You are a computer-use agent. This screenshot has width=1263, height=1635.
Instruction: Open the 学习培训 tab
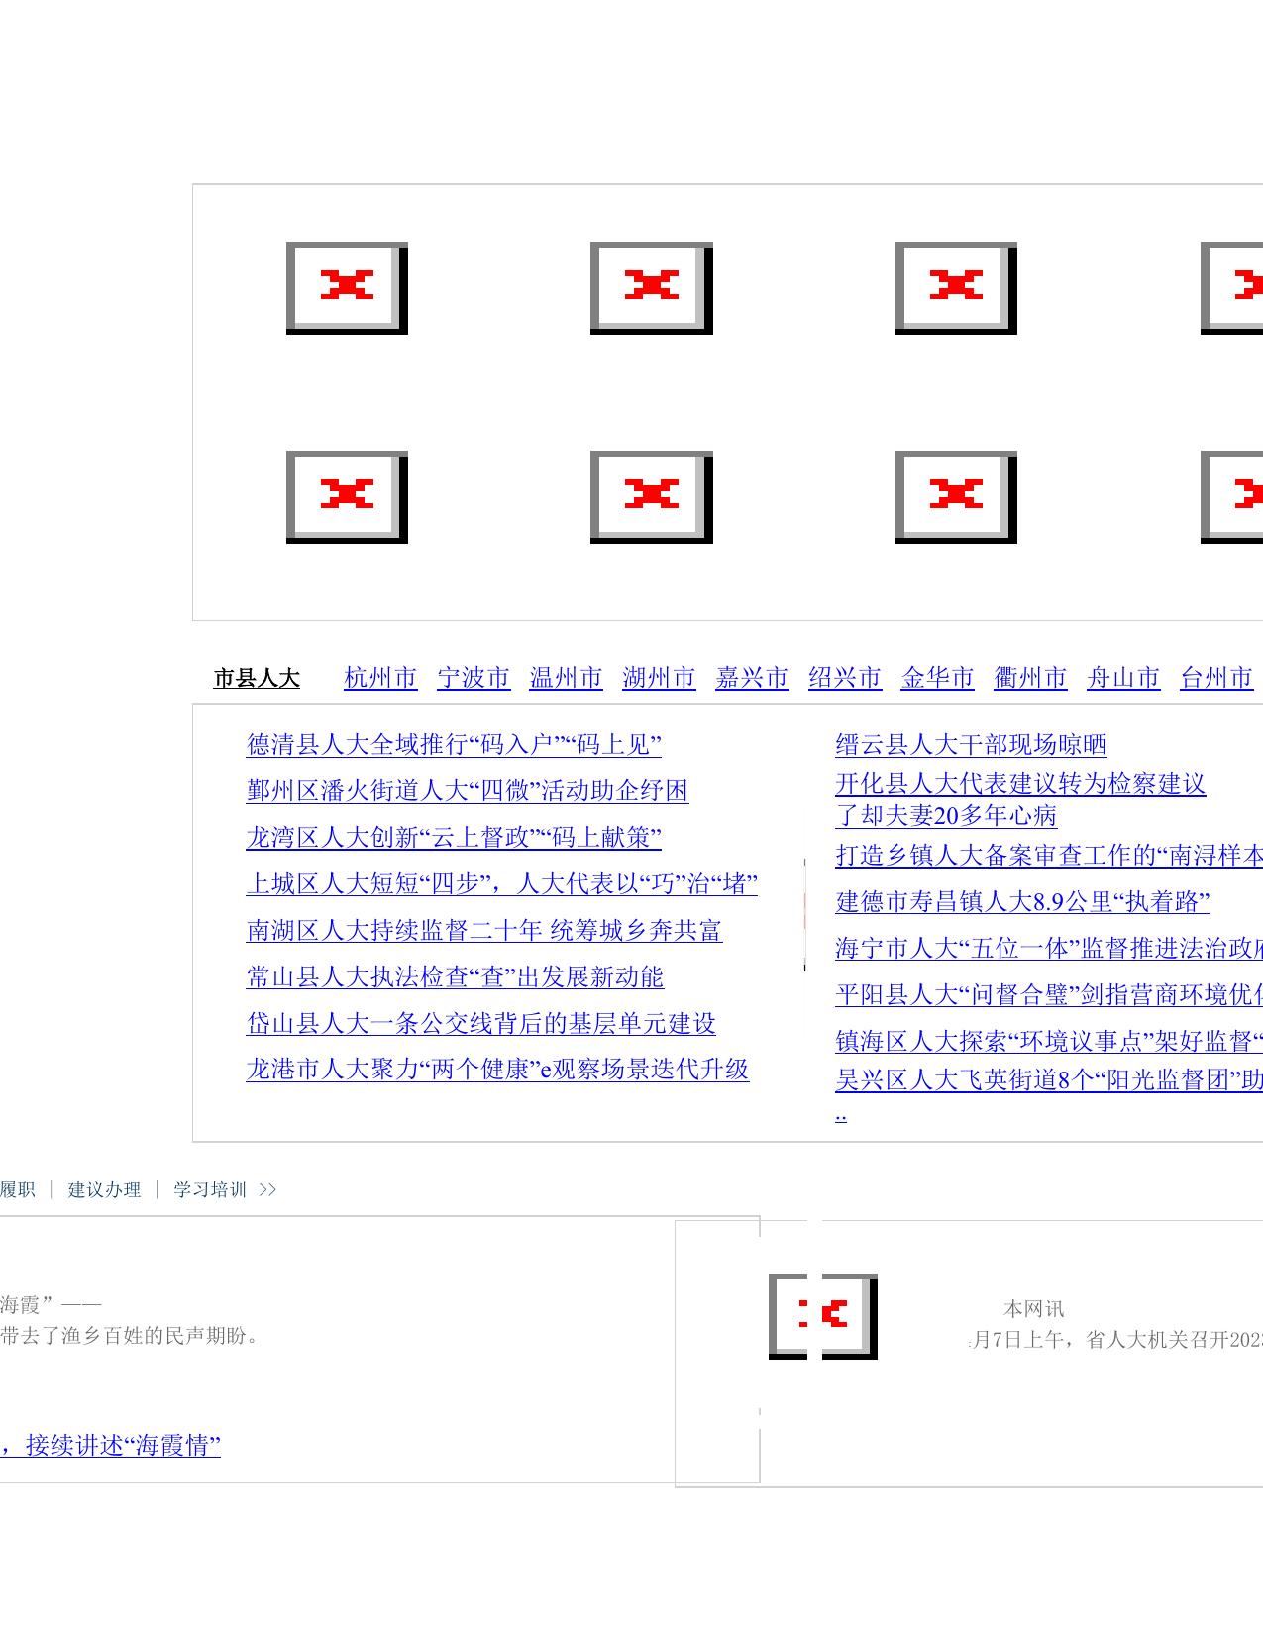210,1190
